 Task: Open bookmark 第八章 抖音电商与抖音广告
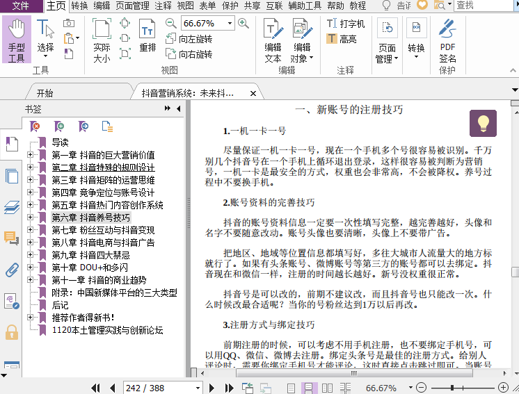coord(103,243)
